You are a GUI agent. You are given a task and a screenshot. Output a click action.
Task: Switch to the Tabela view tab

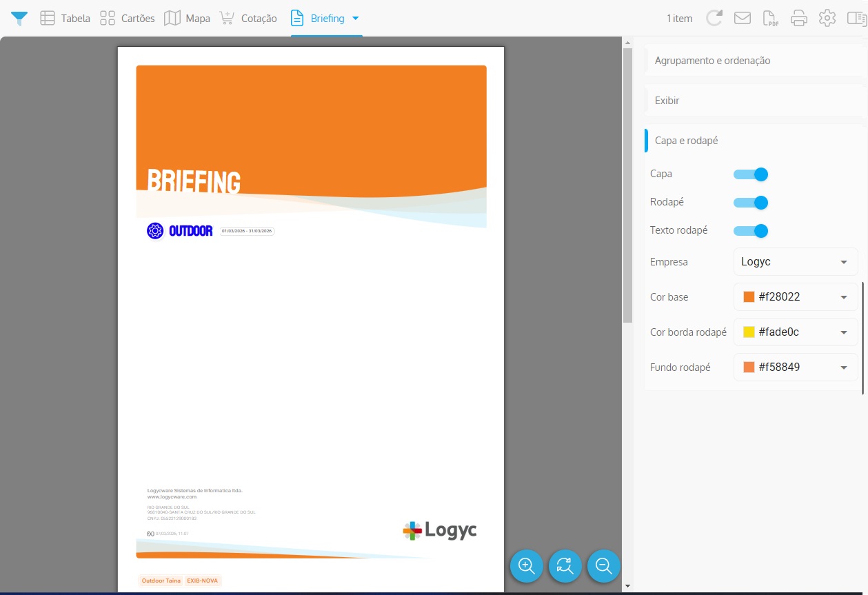point(65,19)
